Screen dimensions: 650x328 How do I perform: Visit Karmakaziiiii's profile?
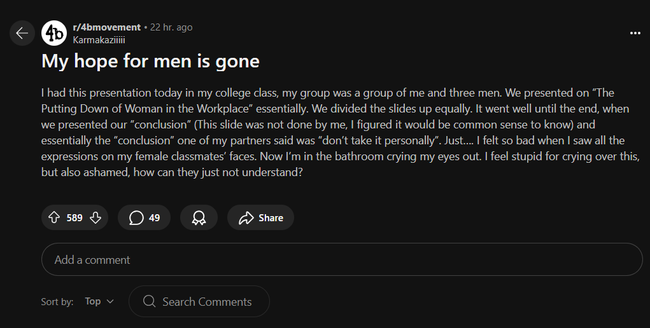pyautogui.click(x=99, y=39)
